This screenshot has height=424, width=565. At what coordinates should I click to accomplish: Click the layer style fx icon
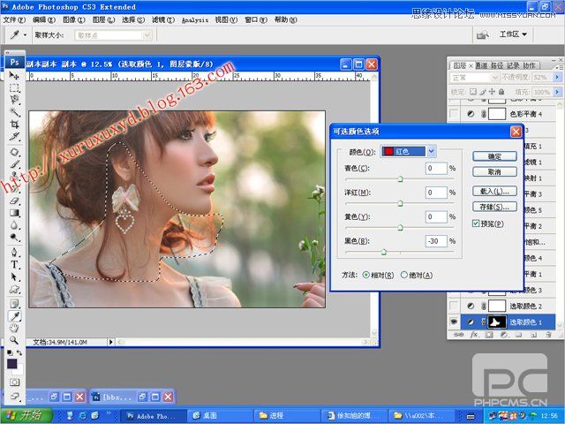474,335
